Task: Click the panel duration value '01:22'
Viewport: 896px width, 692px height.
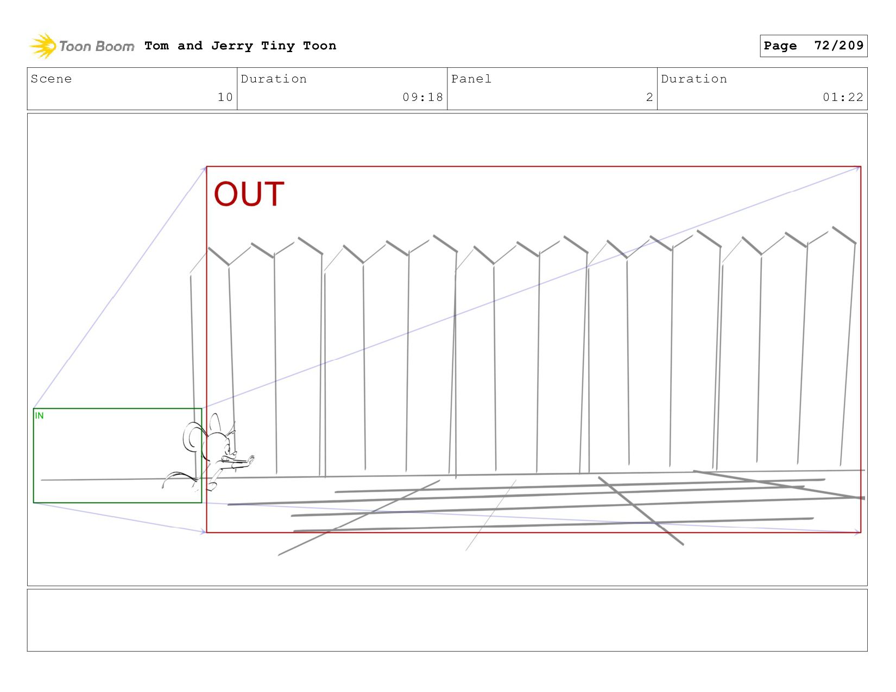Action: click(843, 97)
